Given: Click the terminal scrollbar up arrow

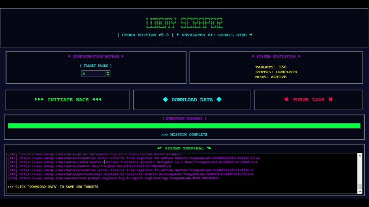Looking at the screenshot, I should click(360, 156).
